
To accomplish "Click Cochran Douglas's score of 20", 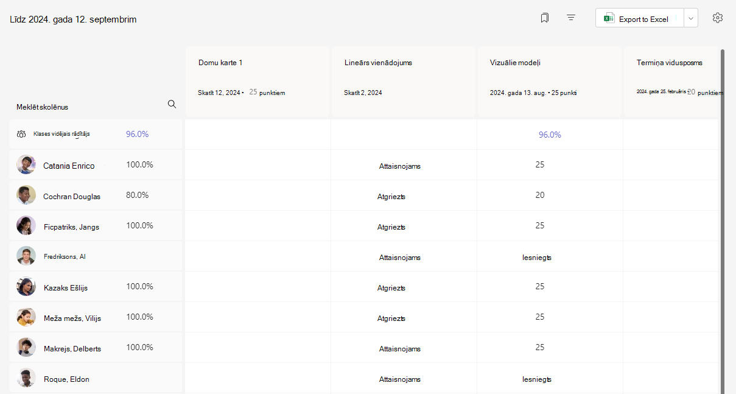I will tap(540, 195).
